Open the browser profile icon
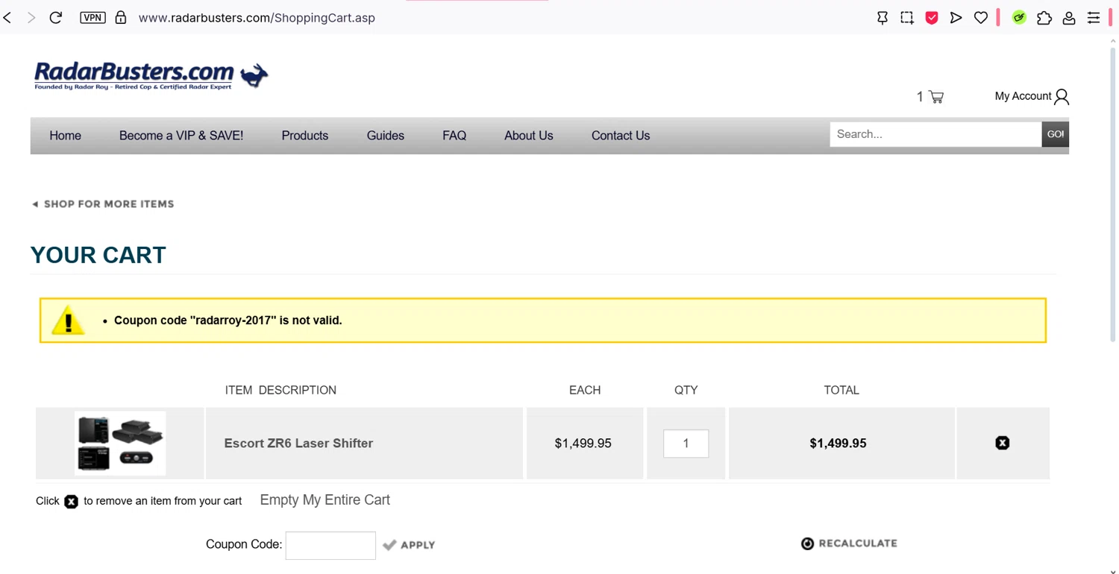Image resolution: width=1119 pixels, height=574 pixels. (1069, 18)
